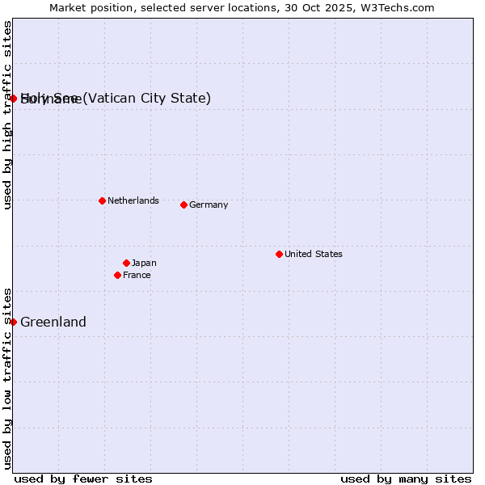This screenshot has height=485, width=485.
Task: Click the United States red data point
Action: (x=279, y=254)
